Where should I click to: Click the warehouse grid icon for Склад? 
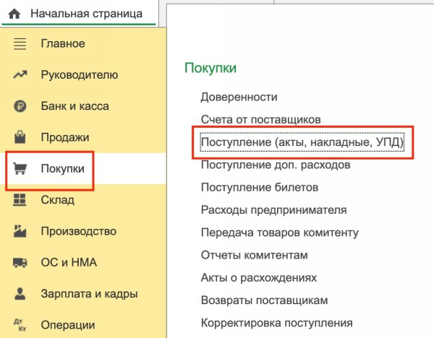20,200
